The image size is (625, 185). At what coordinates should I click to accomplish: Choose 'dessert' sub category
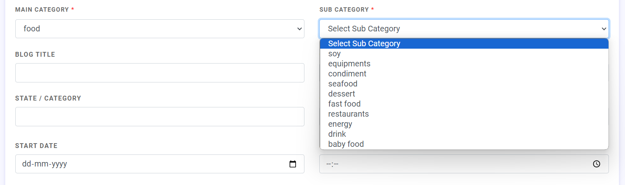coord(341,94)
